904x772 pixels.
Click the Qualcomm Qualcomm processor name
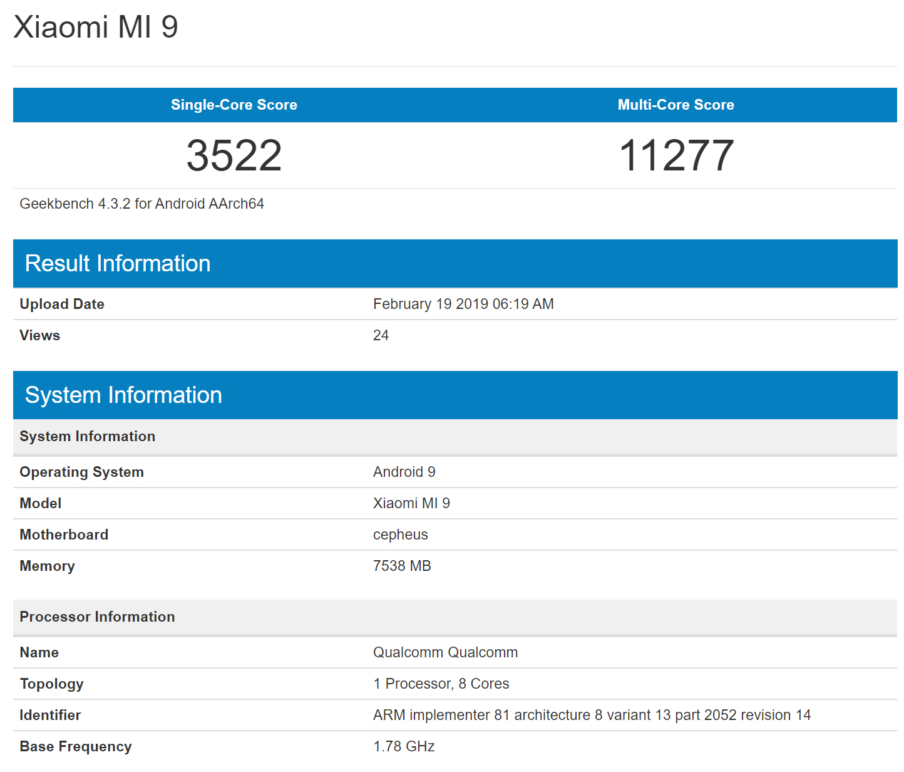pyautogui.click(x=445, y=652)
